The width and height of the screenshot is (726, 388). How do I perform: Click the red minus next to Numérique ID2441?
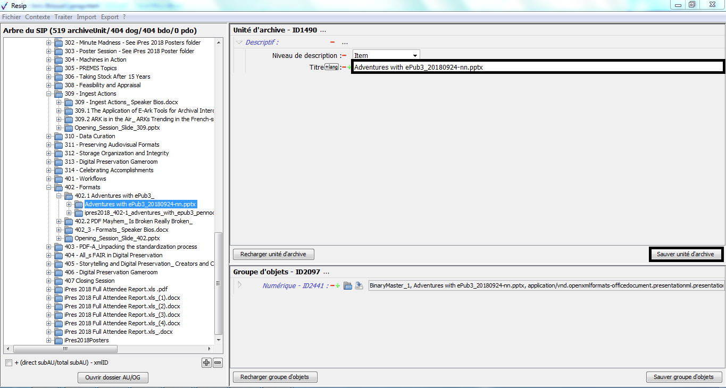(x=332, y=286)
